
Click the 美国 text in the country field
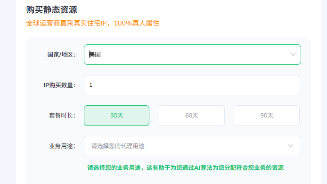[x=95, y=55]
